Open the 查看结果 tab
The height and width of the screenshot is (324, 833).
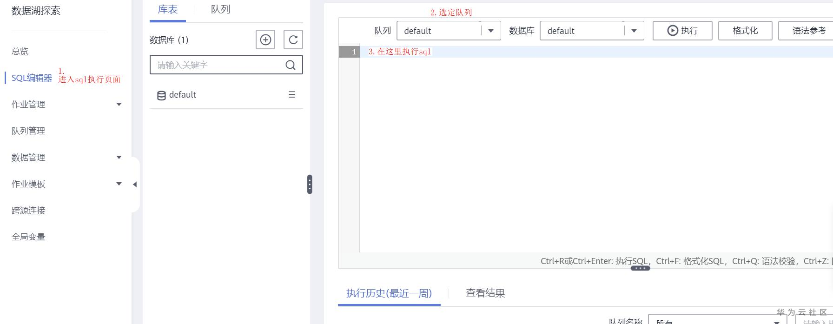[485, 293]
